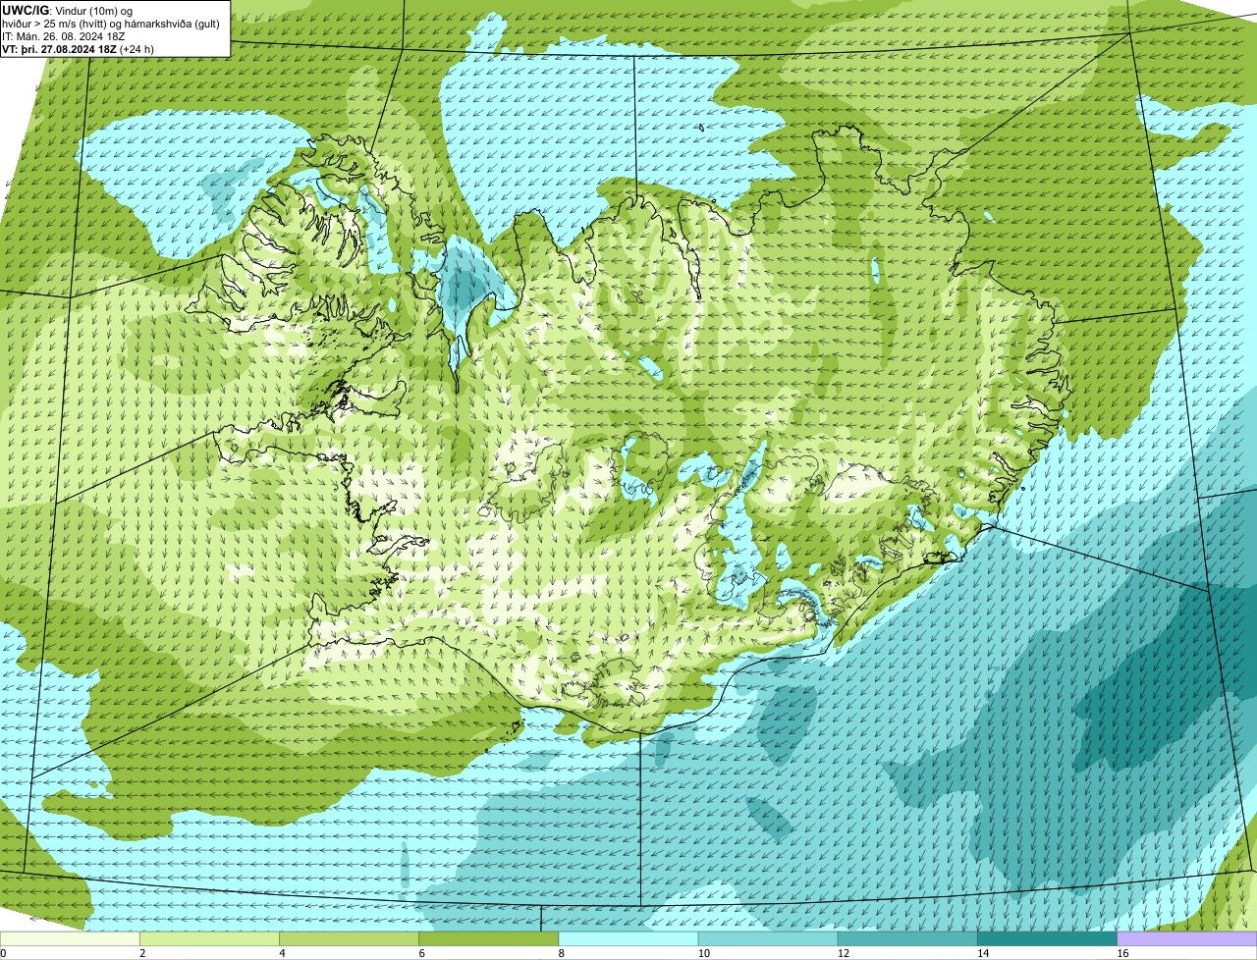The width and height of the screenshot is (1257, 960).
Task: Click the purple legend segment above 16 m/s
Action: tap(1187, 938)
